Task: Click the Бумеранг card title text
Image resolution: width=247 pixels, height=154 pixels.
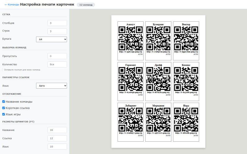Action: coord(158,24)
